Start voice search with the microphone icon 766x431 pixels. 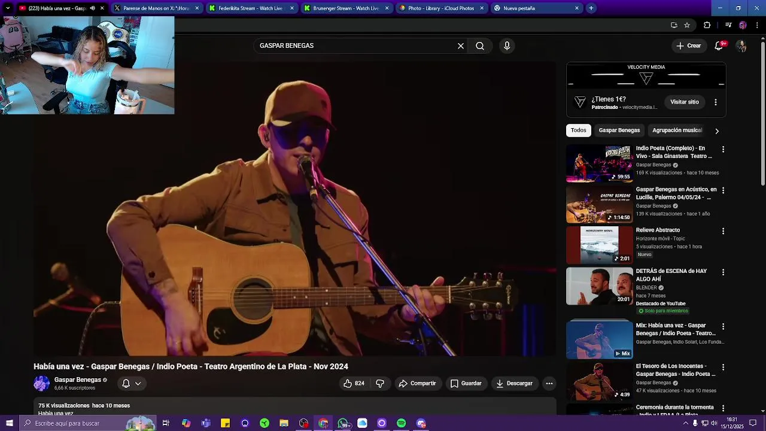tap(507, 45)
